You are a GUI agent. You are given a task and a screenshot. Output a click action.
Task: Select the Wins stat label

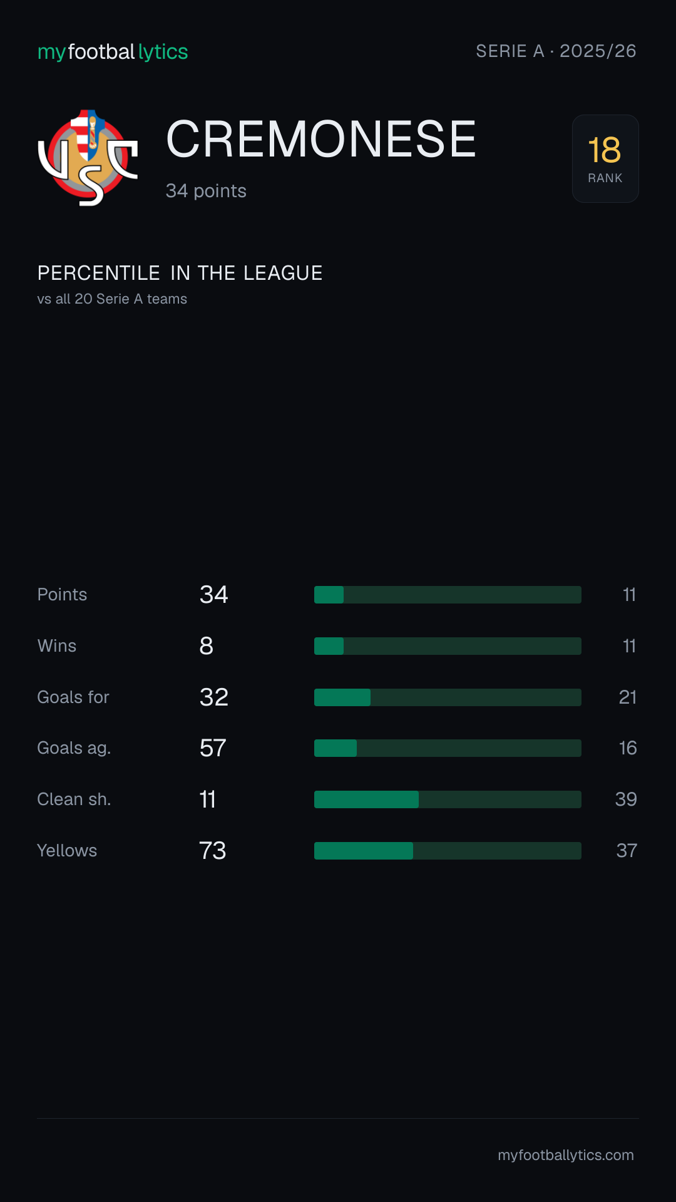coord(57,646)
